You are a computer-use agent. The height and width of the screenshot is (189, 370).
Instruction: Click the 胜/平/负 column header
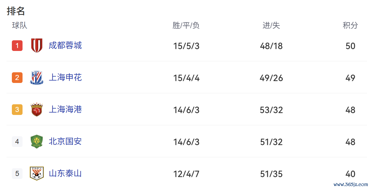tap(186, 25)
